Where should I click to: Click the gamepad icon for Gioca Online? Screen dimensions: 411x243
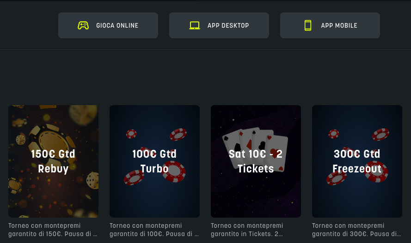point(83,25)
